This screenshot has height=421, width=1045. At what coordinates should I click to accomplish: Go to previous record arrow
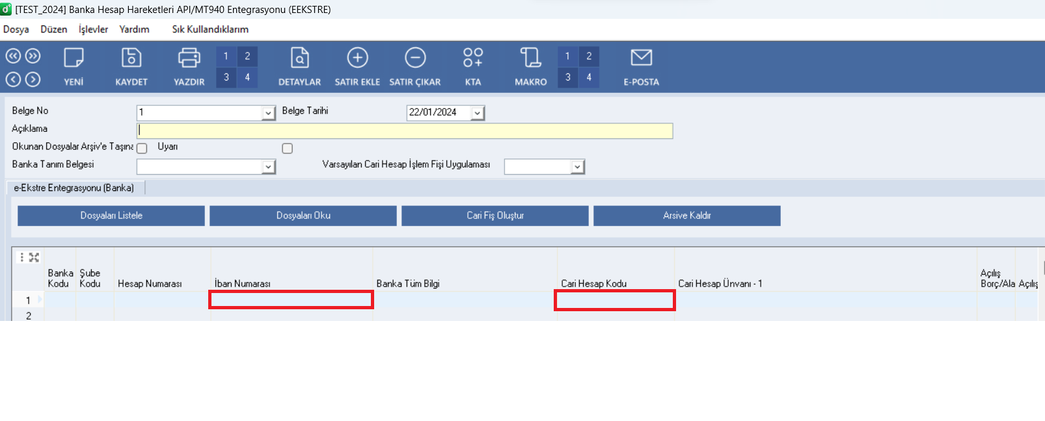[x=13, y=79]
